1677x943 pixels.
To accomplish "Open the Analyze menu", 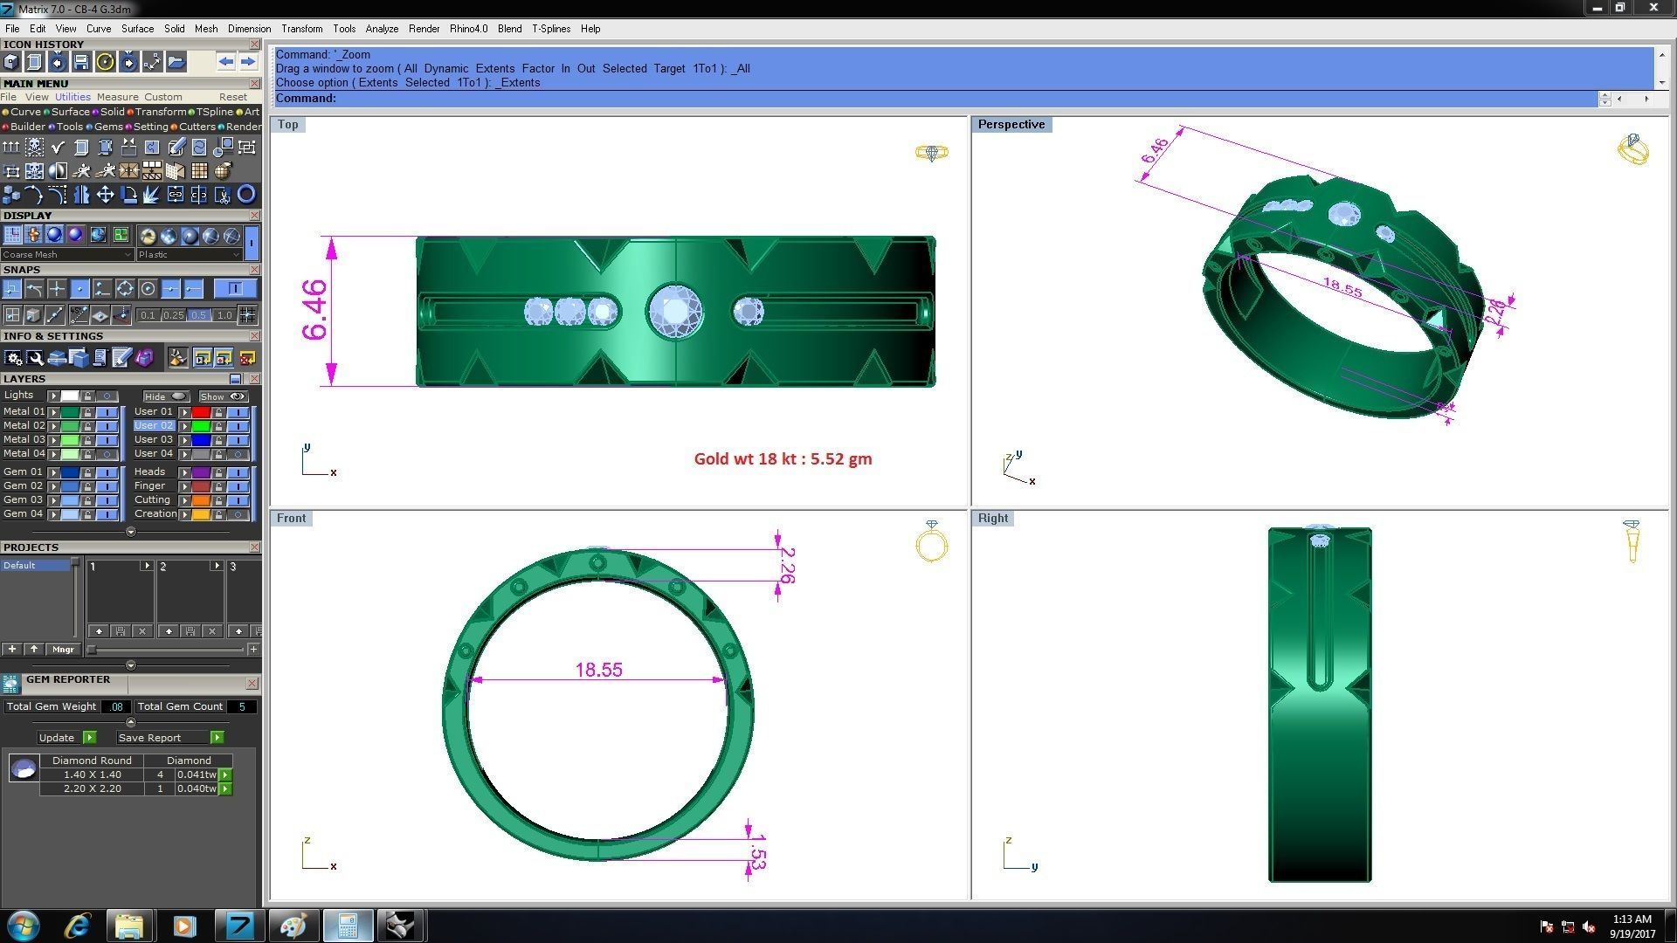I will pos(382,29).
